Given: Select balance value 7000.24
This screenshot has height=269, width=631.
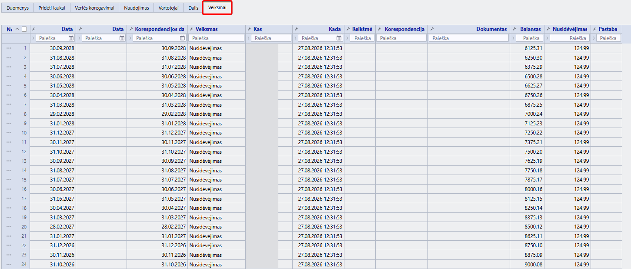Looking at the screenshot, I should point(534,114).
